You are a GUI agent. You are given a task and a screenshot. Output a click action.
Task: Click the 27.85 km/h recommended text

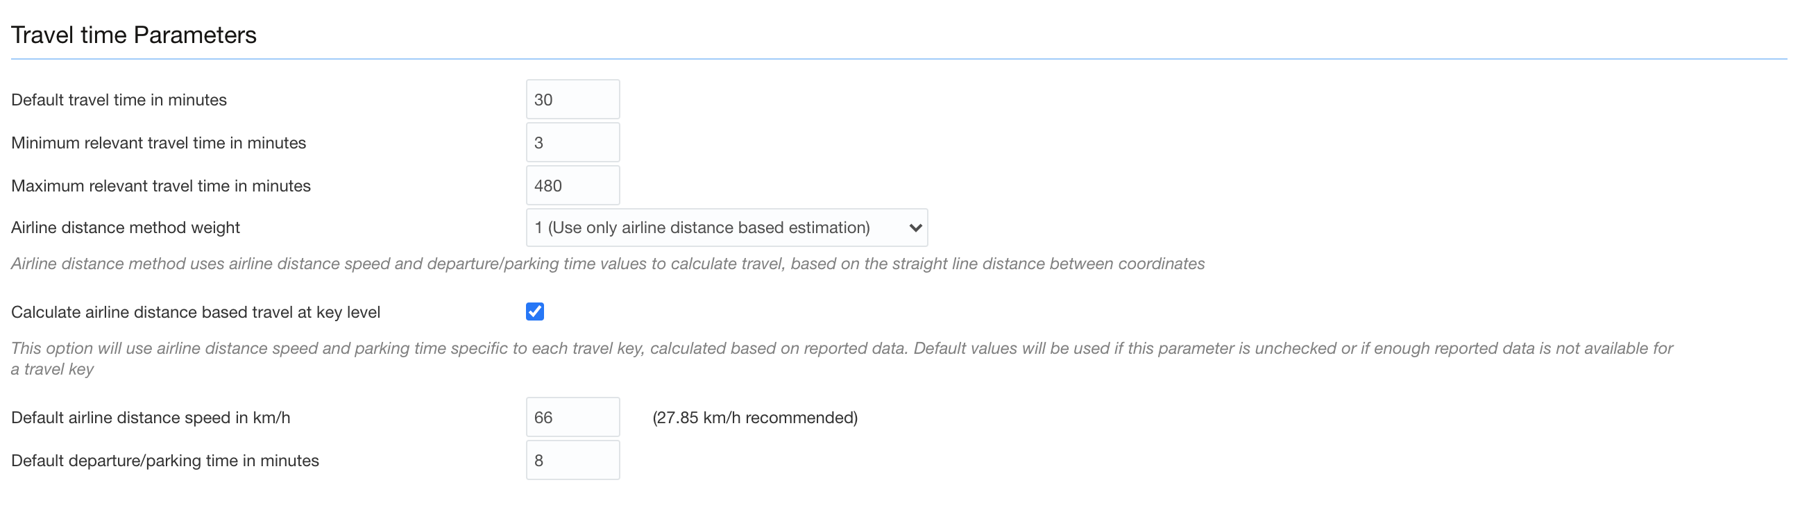point(755,417)
